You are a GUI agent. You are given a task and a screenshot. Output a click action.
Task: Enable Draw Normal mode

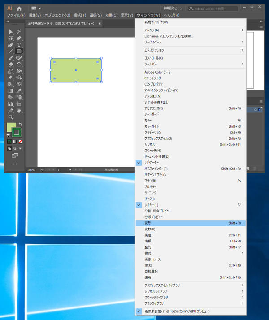[x=9, y=148]
